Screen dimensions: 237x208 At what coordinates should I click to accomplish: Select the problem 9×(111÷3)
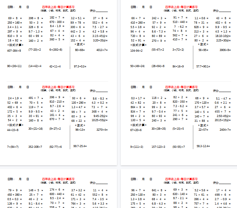137,147
